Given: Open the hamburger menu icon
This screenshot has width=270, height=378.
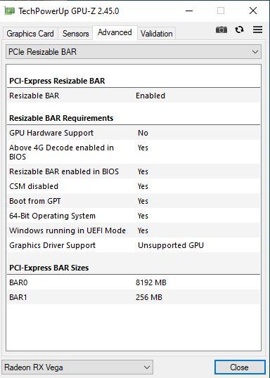Looking at the screenshot, I should (257, 30).
